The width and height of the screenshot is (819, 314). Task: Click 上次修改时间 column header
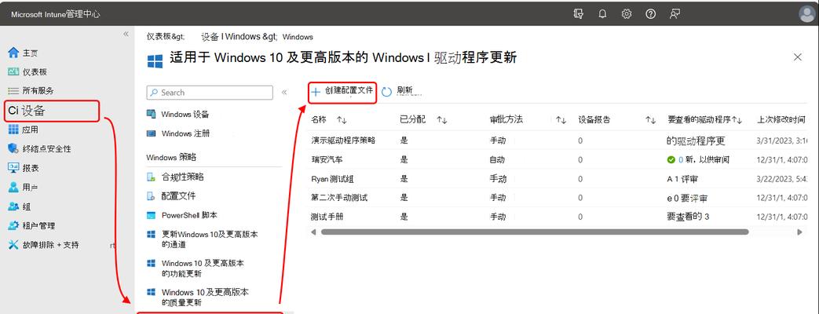coord(781,119)
